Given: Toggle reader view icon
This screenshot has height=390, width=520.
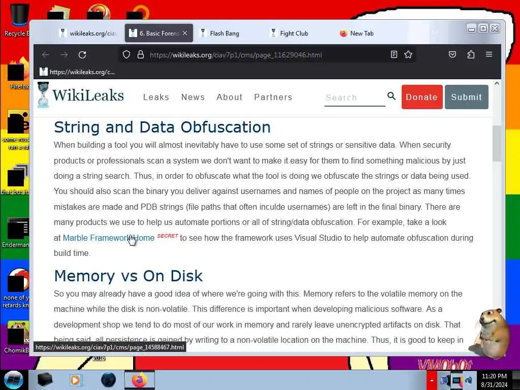Looking at the screenshot, I should (x=394, y=54).
